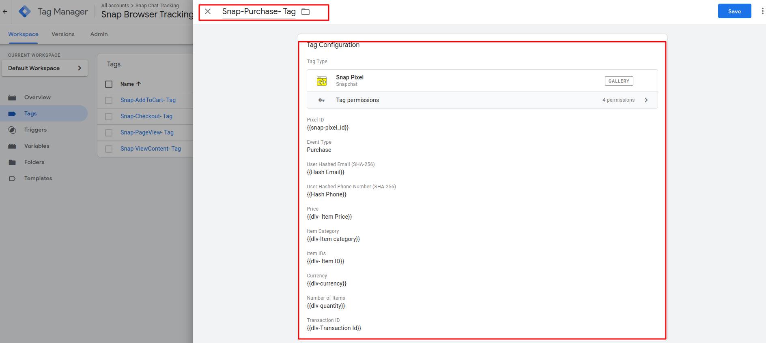The height and width of the screenshot is (343, 766).
Task: Toggle the select-all tags header checkbox
Action: [x=109, y=84]
